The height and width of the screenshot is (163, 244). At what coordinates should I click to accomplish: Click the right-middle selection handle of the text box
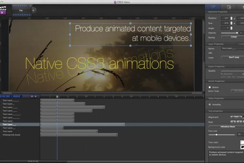(191, 35)
